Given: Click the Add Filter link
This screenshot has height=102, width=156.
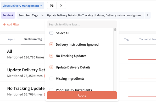Looking at the screenshot, I should [x=11, y=24].
